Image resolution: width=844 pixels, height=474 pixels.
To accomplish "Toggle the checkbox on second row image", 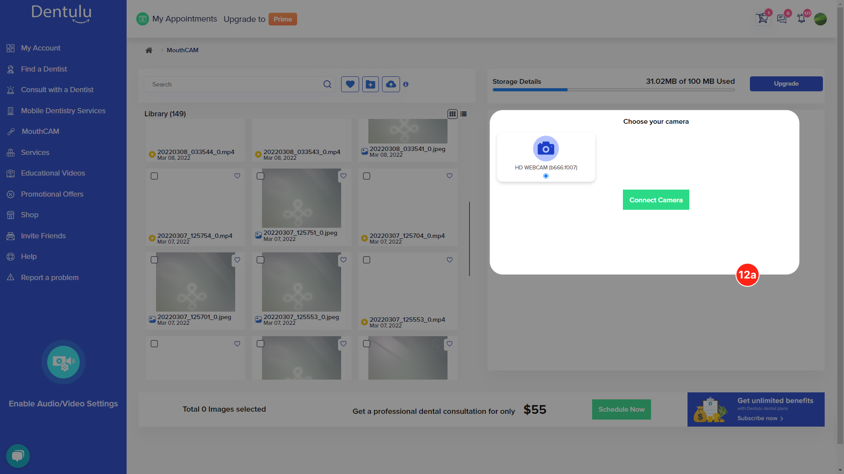I will pos(260,176).
